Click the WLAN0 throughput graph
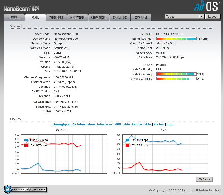 [64, 154]
